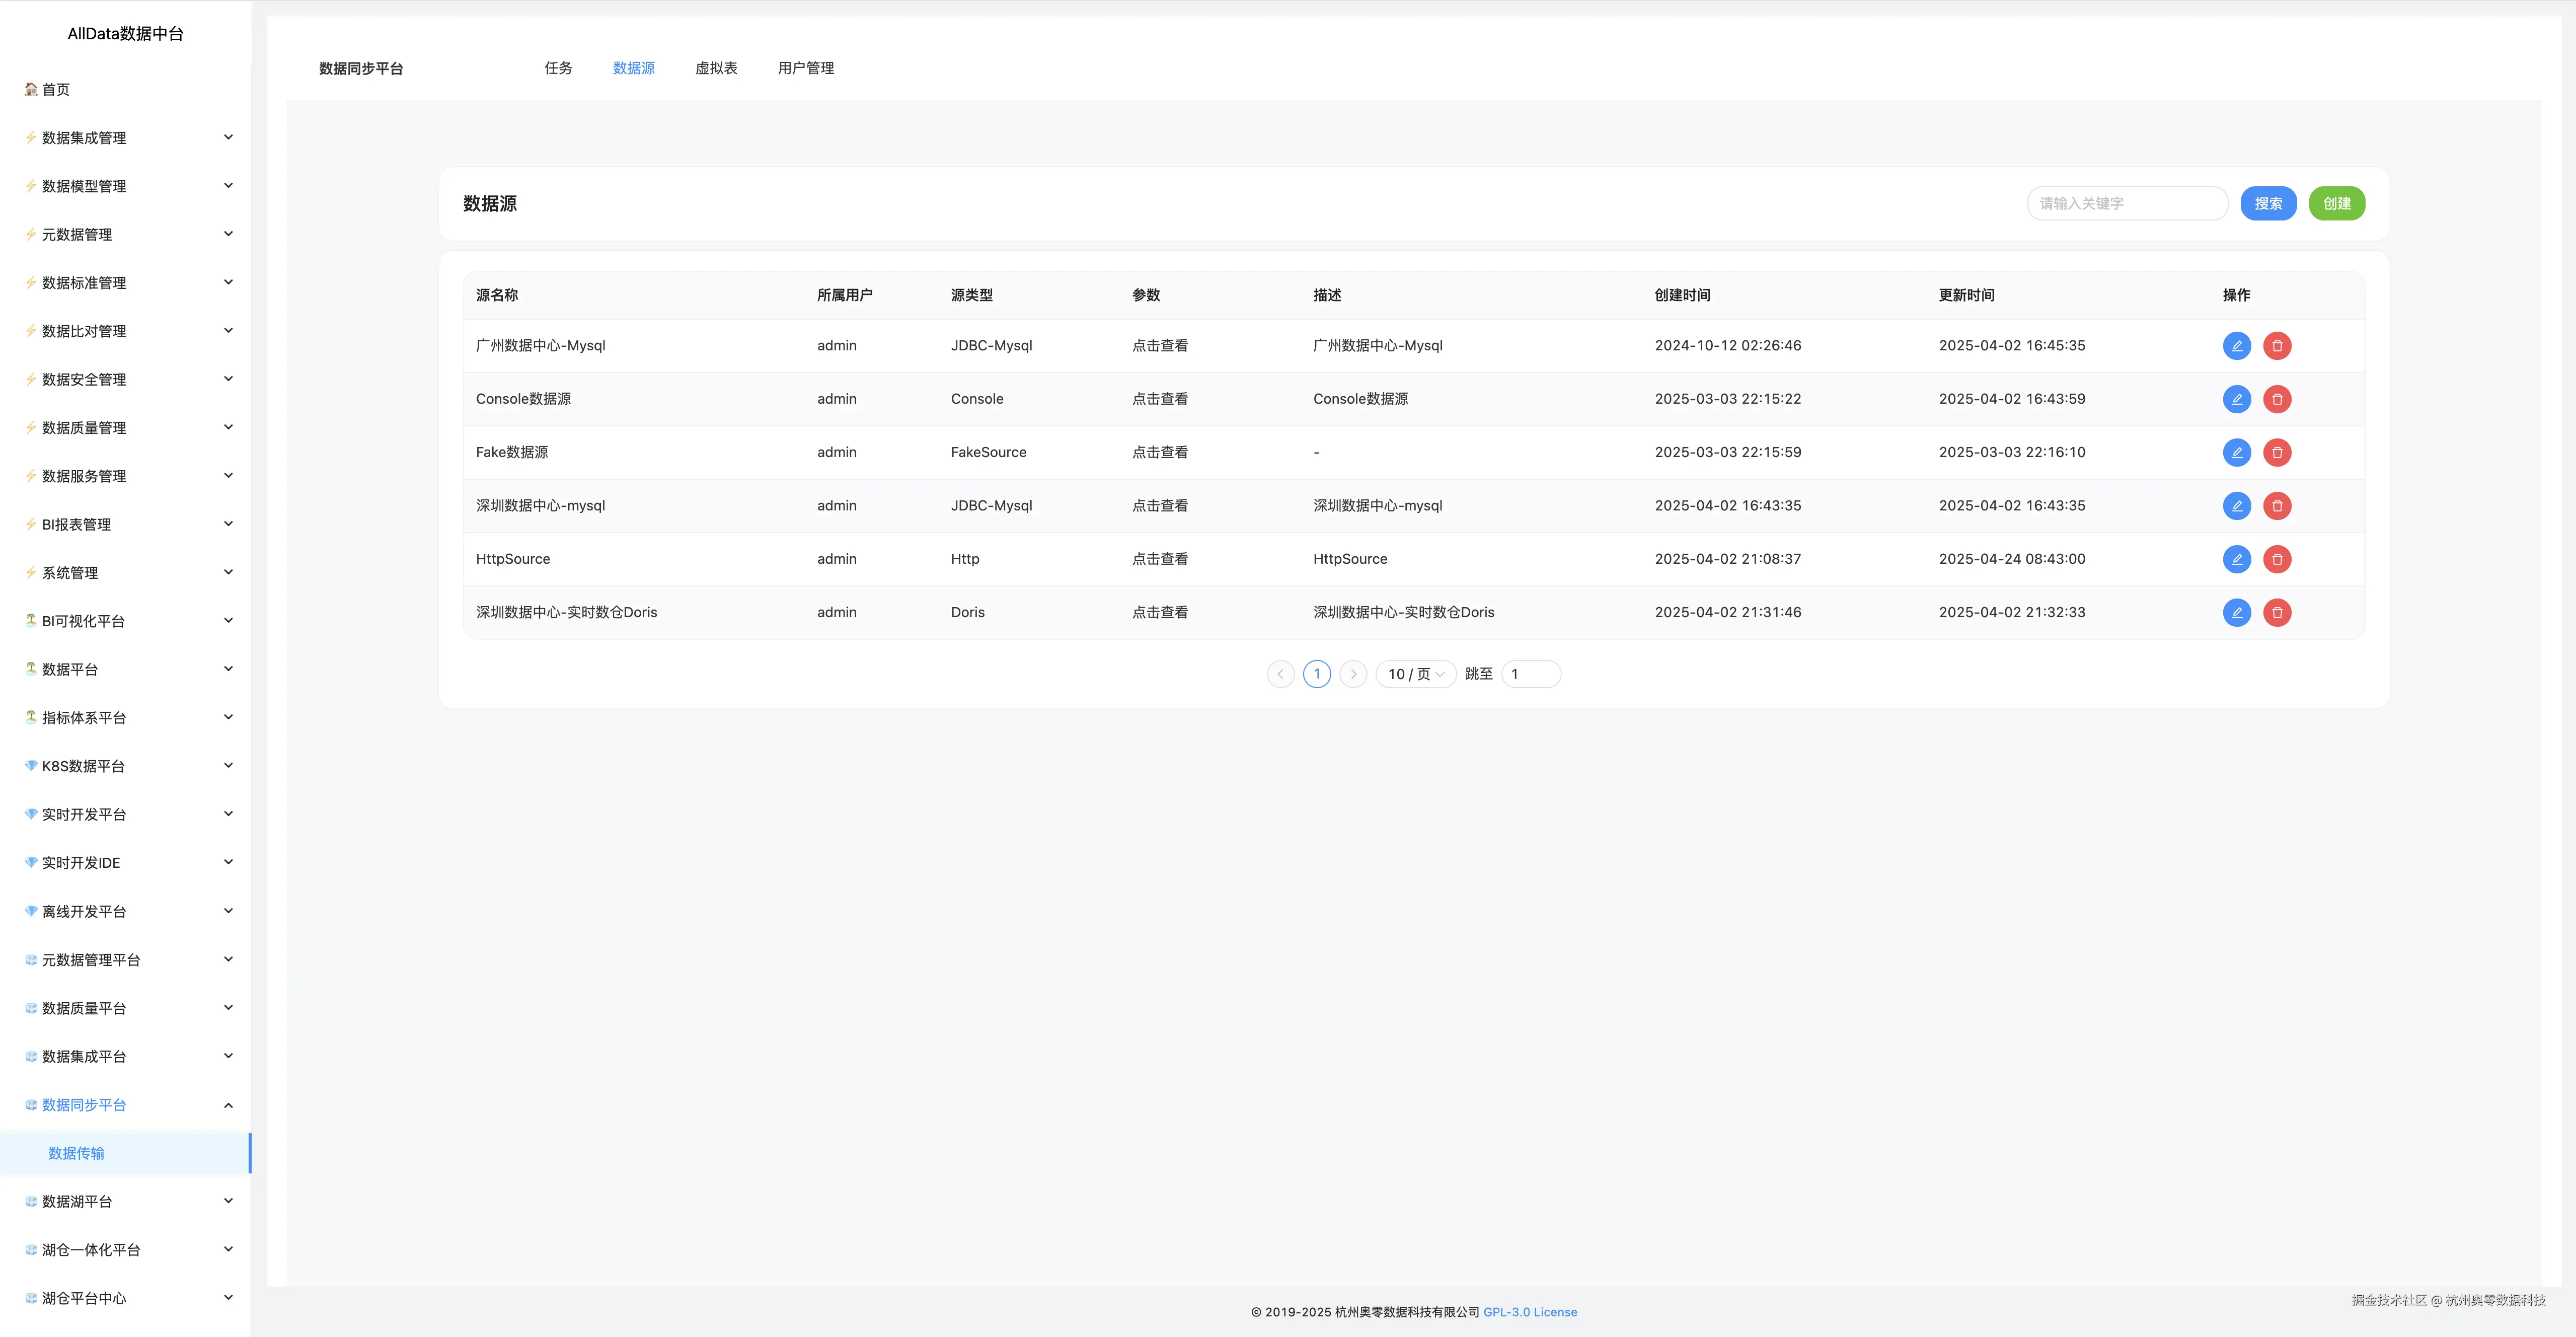Go to next page arrow

coord(1353,674)
